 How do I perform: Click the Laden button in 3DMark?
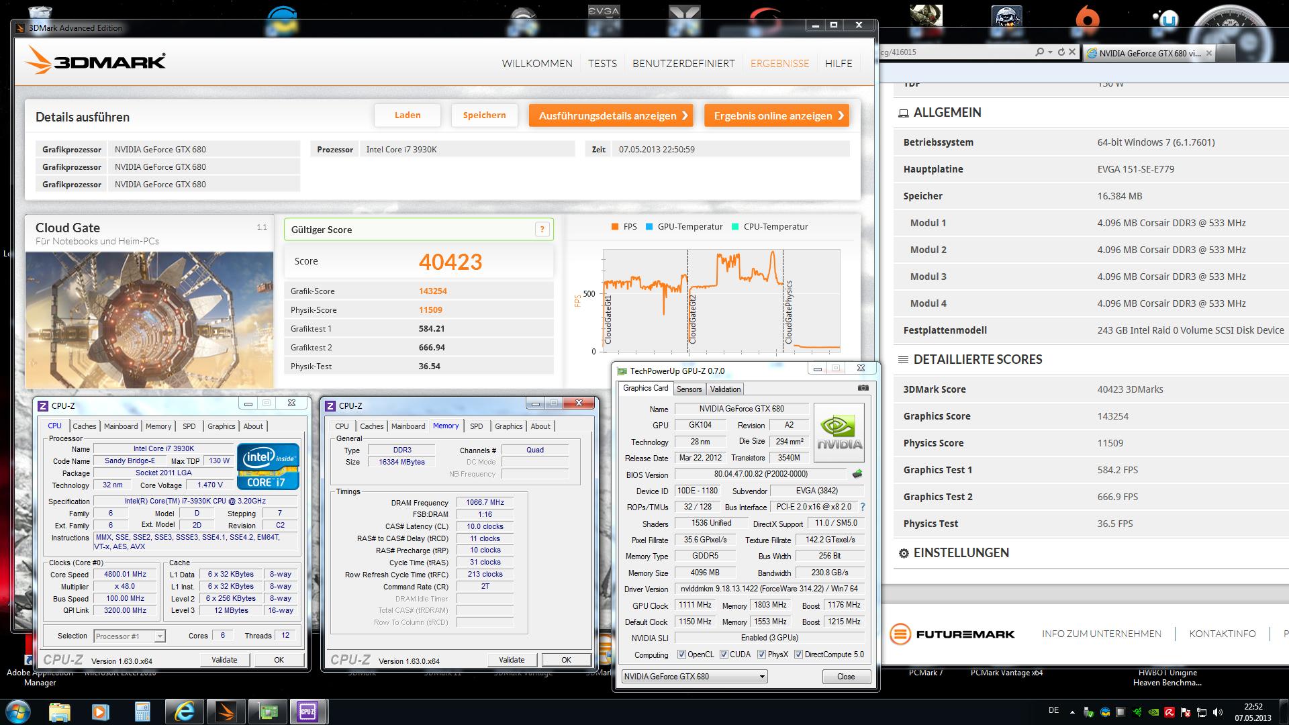pyautogui.click(x=408, y=115)
